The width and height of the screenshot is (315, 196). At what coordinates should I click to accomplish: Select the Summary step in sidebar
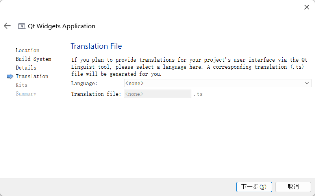26,93
